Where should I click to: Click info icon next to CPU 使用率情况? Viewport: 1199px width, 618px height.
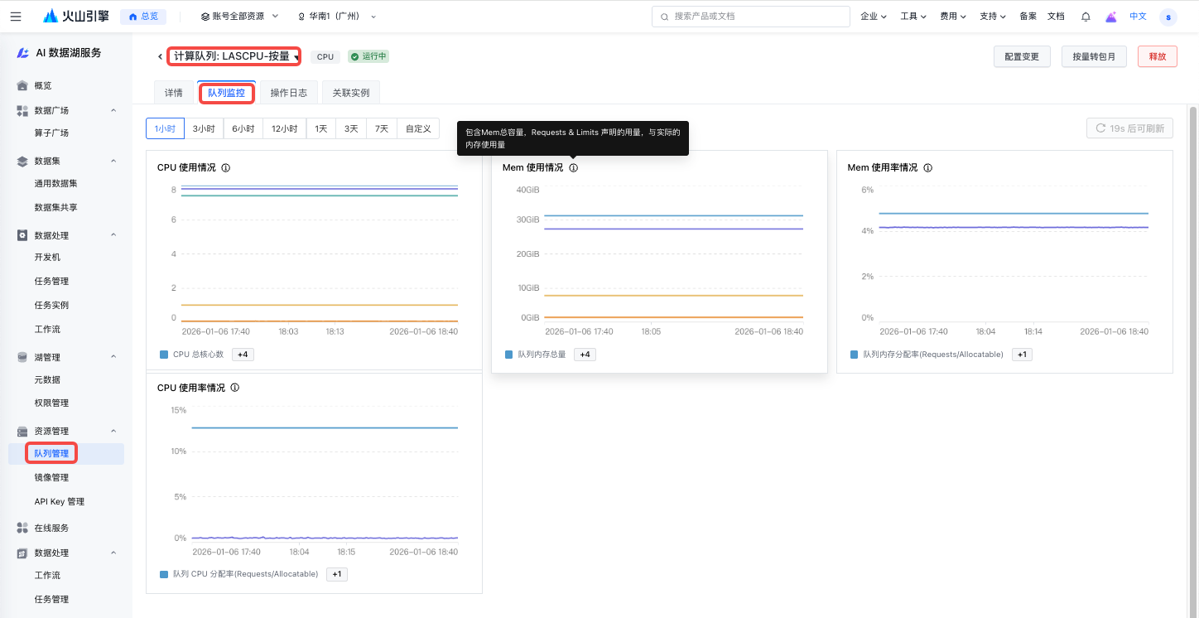coord(234,388)
